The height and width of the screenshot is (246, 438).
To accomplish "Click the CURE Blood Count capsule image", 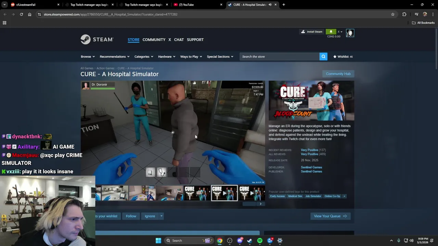I will (311, 100).
